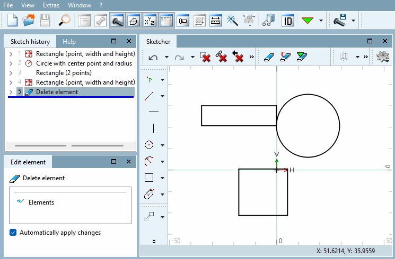Click delete selection red X icon
Viewport: 395px width, 259px height.
tap(205, 57)
